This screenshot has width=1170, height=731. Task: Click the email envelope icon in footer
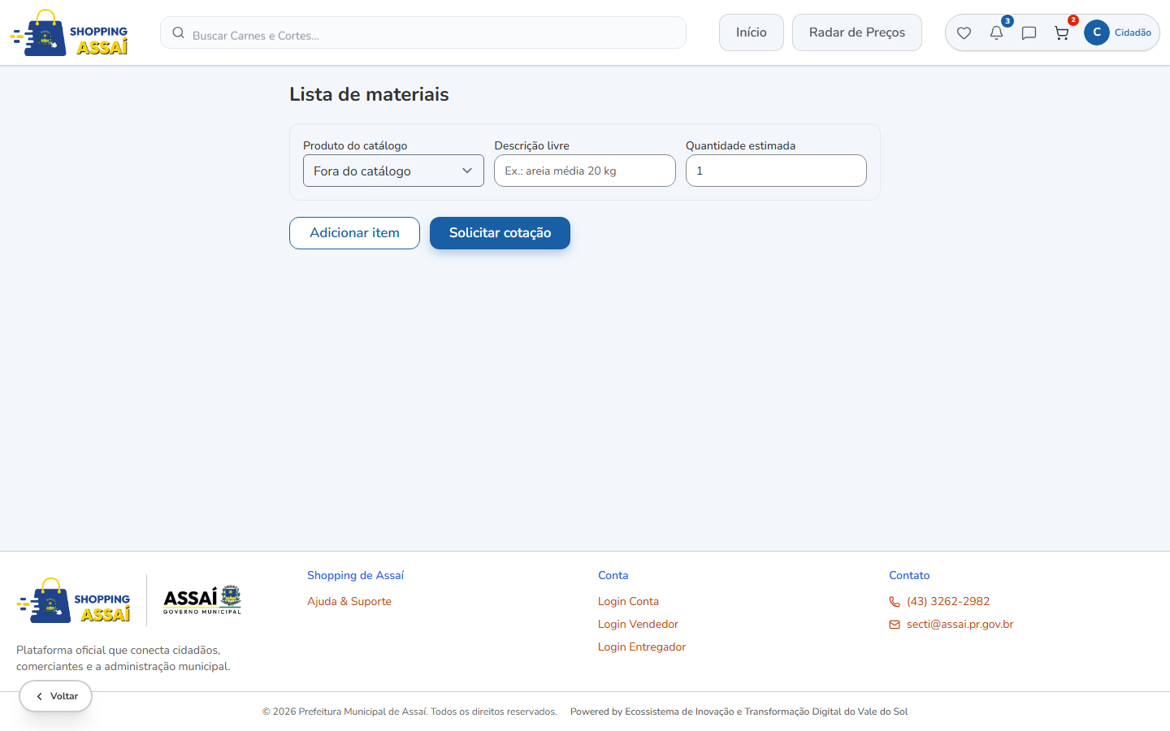click(895, 625)
